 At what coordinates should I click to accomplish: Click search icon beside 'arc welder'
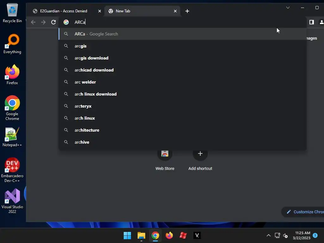click(x=66, y=82)
